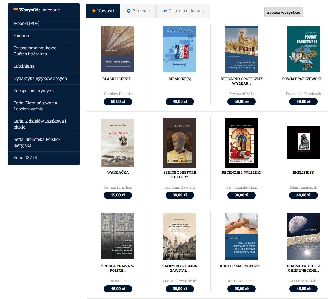This screenshot has width=328, height=299.
Task: Open the Koncepcja systemu book cover
Action: (x=241, y=236)
